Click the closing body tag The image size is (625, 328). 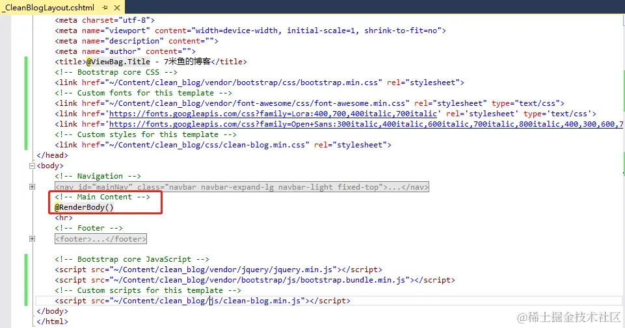point(52,311)
